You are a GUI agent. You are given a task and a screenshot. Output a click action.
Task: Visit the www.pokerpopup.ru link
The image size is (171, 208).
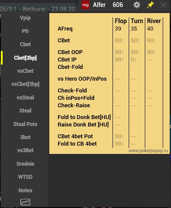tap(148, 151)
